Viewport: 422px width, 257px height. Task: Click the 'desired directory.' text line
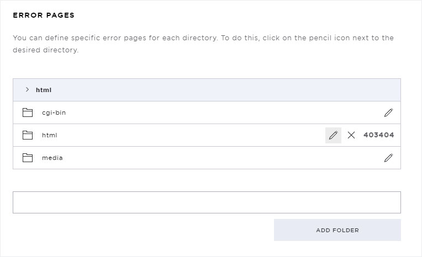tap(46, 50)
